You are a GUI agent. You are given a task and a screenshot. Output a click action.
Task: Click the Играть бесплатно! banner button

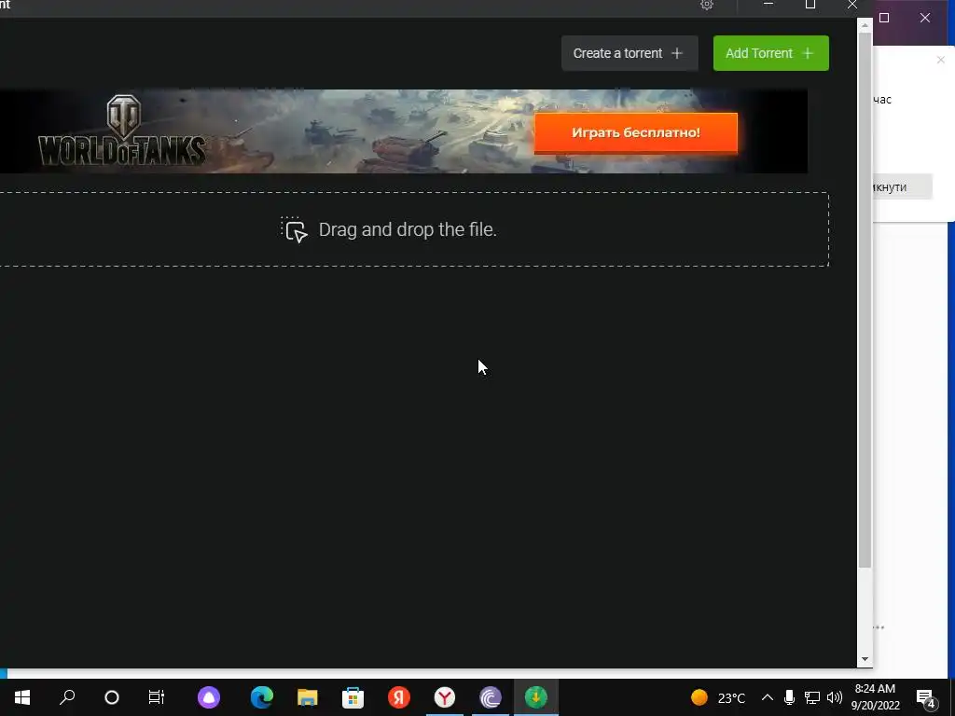coord(635,132)
